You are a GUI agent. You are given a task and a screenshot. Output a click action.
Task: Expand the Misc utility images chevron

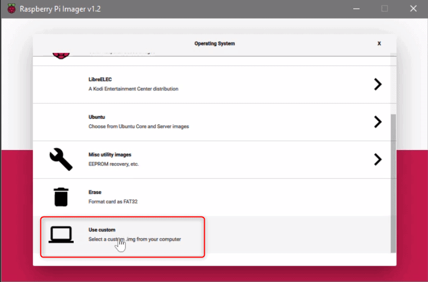click(378, 159)
